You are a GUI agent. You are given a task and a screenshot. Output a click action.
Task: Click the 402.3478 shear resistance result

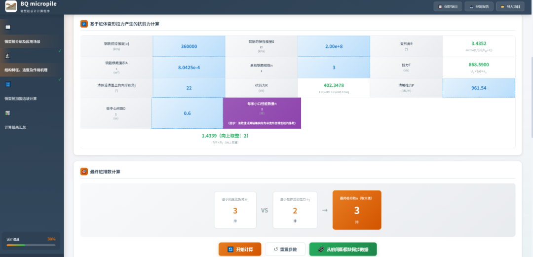[x=334, y=85]
